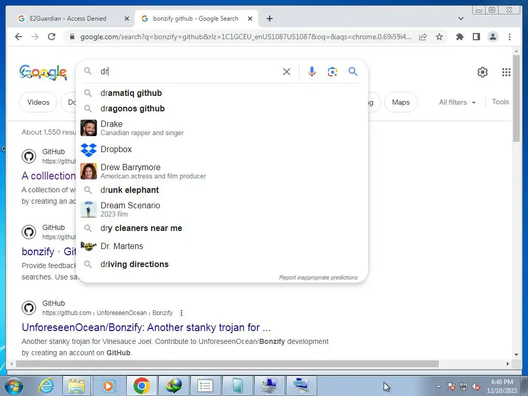Choose the 'dragonos github' suggestion
The width and height of the screenshot is (528, 396).
(222, 108)
